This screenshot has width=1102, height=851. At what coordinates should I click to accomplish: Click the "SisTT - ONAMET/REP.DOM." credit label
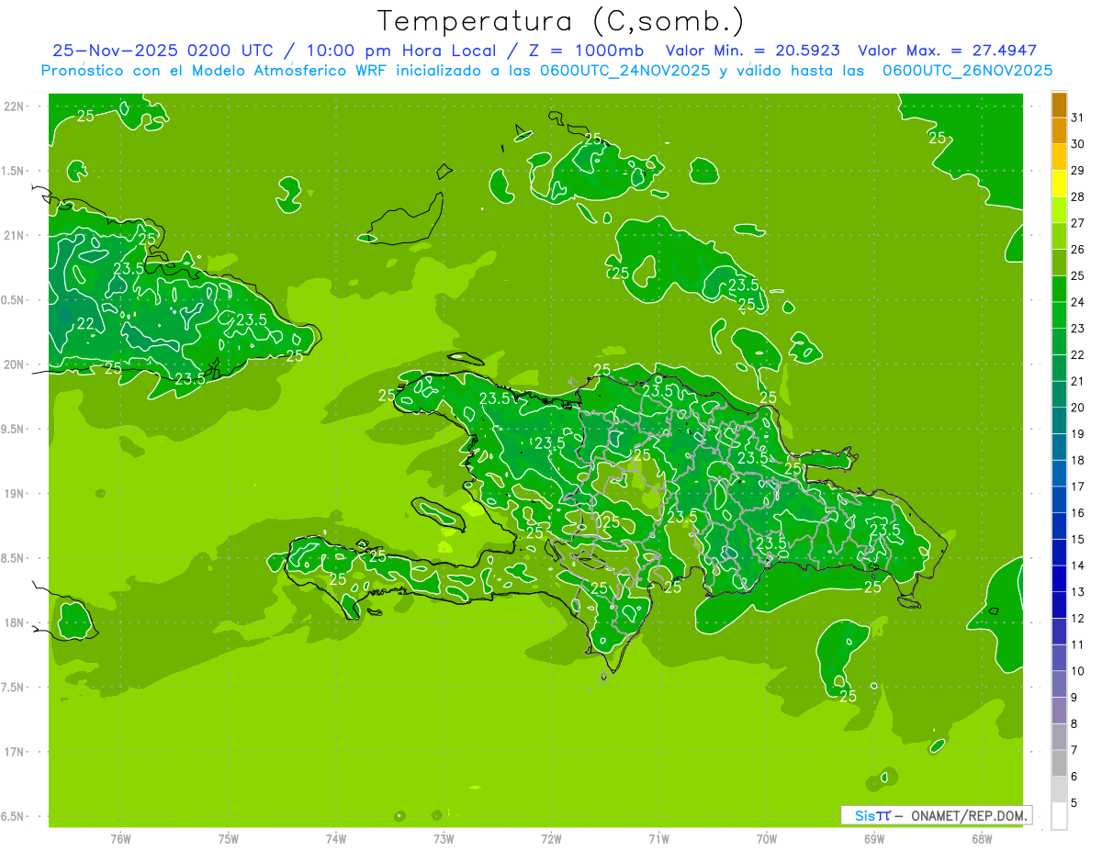pyautogui.click(x=936, y=815)
